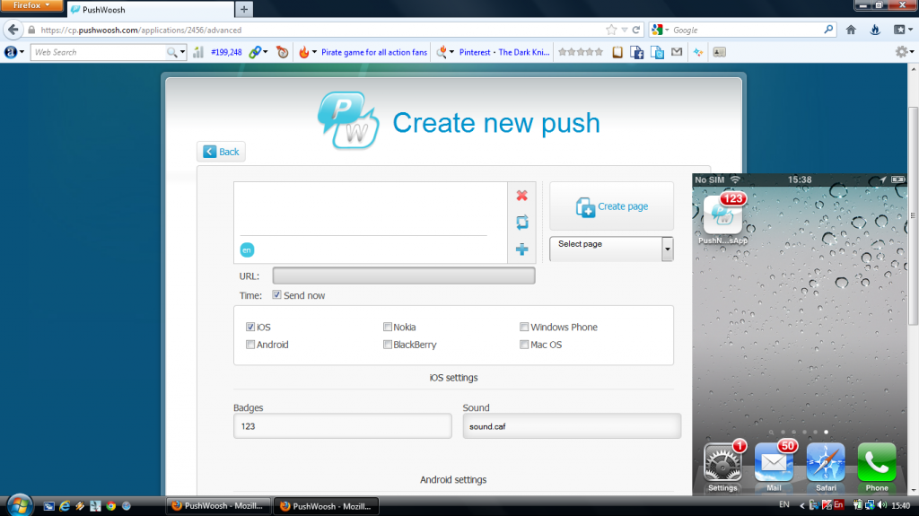Click the 15:40 system clock
Image resolution: width=919 pixels, height=516 pixels.
pos(901,505)
